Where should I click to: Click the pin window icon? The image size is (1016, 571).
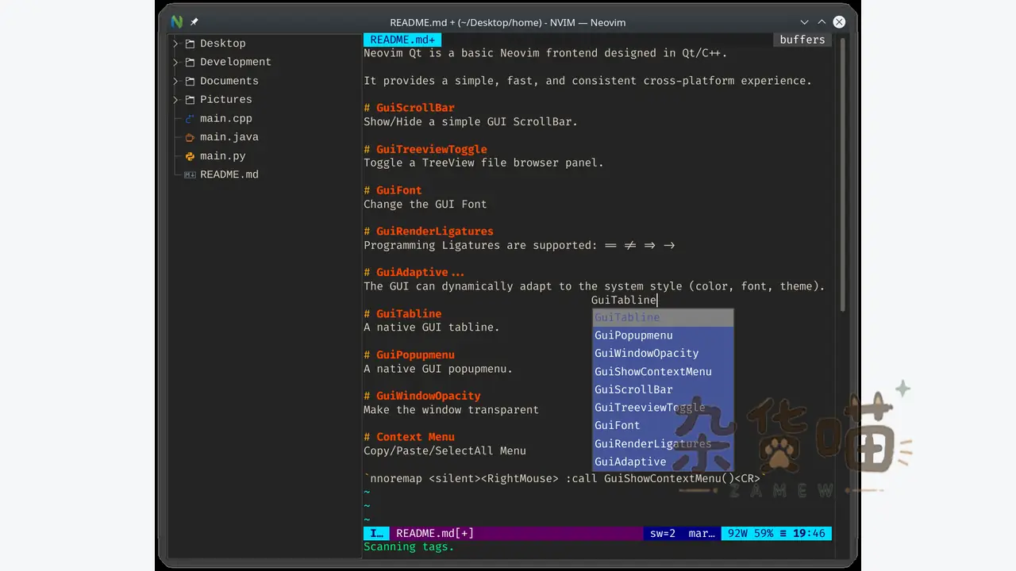coord(194,22)
